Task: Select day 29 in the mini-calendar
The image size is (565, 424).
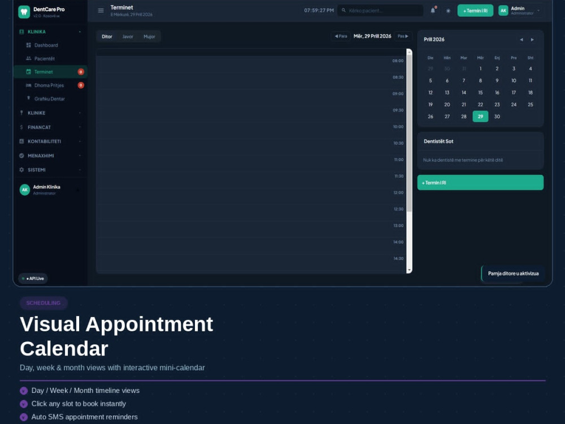Action: [480, 116]
